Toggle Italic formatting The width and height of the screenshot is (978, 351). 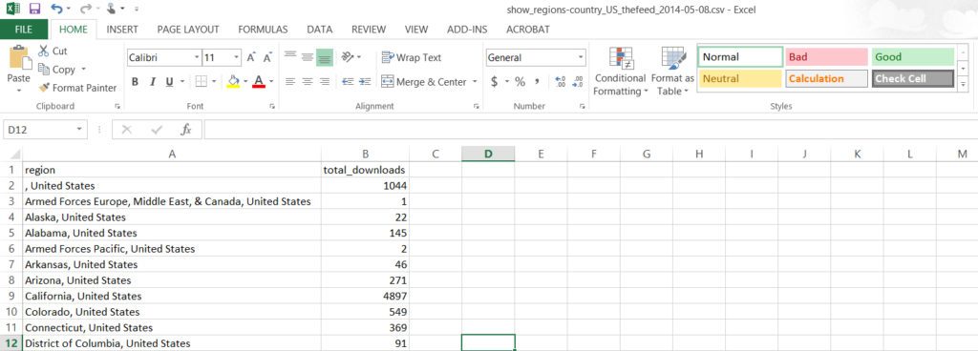pyautogui.click(x=152, y=81)
